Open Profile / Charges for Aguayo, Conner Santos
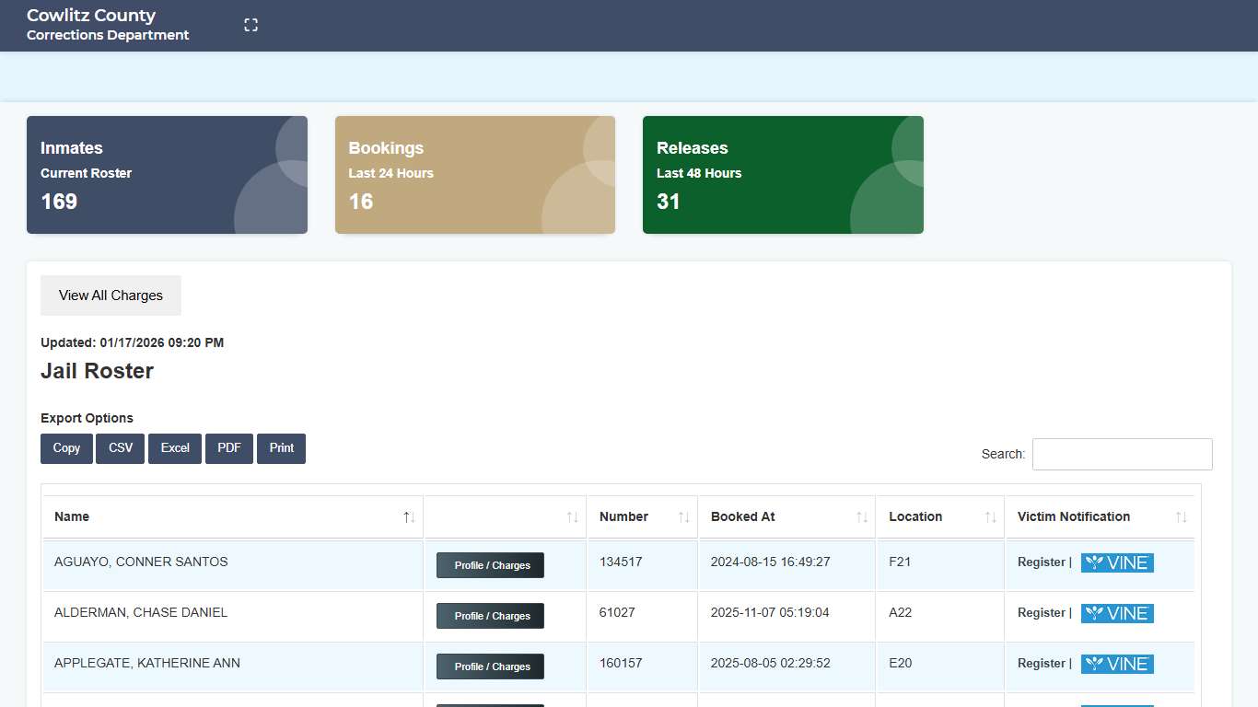 click(x=490, y=565)
